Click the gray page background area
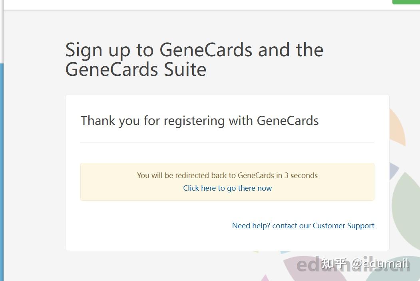The width and height of the screenshot is (420, 281). pos(32,160)
